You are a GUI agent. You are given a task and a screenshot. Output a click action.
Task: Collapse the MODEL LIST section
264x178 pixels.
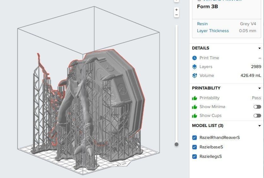(260, 126)
